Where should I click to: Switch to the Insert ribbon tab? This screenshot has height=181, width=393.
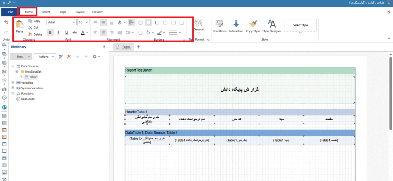(x=46, y=12)
